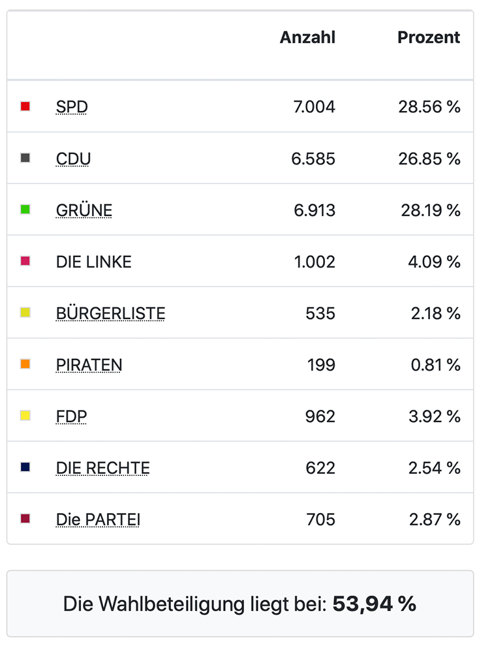Click the Anzahl column header
492x652 pixels.
[x=307, y=38]
